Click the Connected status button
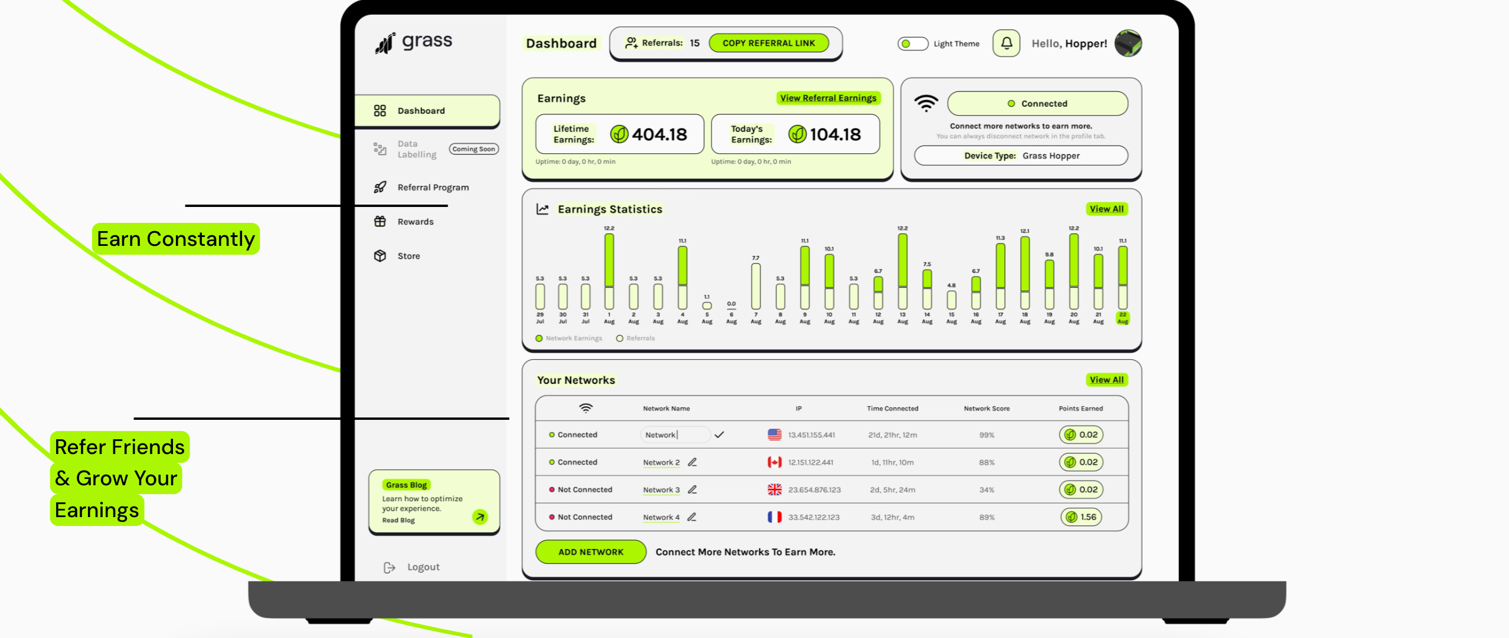 (1037, 104)
